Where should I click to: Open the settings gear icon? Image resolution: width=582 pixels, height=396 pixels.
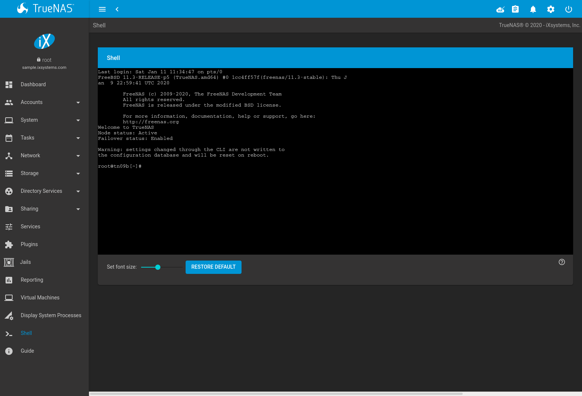[551, 9]
